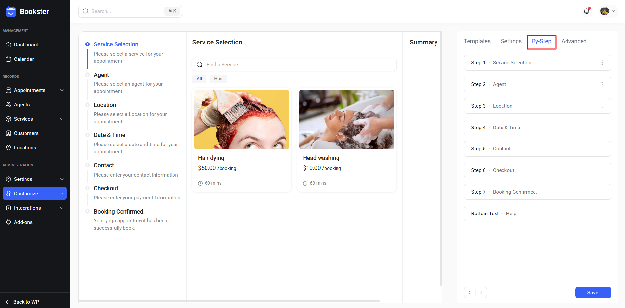
Task: Click the Find a Service search field
Action: point(294,65)
